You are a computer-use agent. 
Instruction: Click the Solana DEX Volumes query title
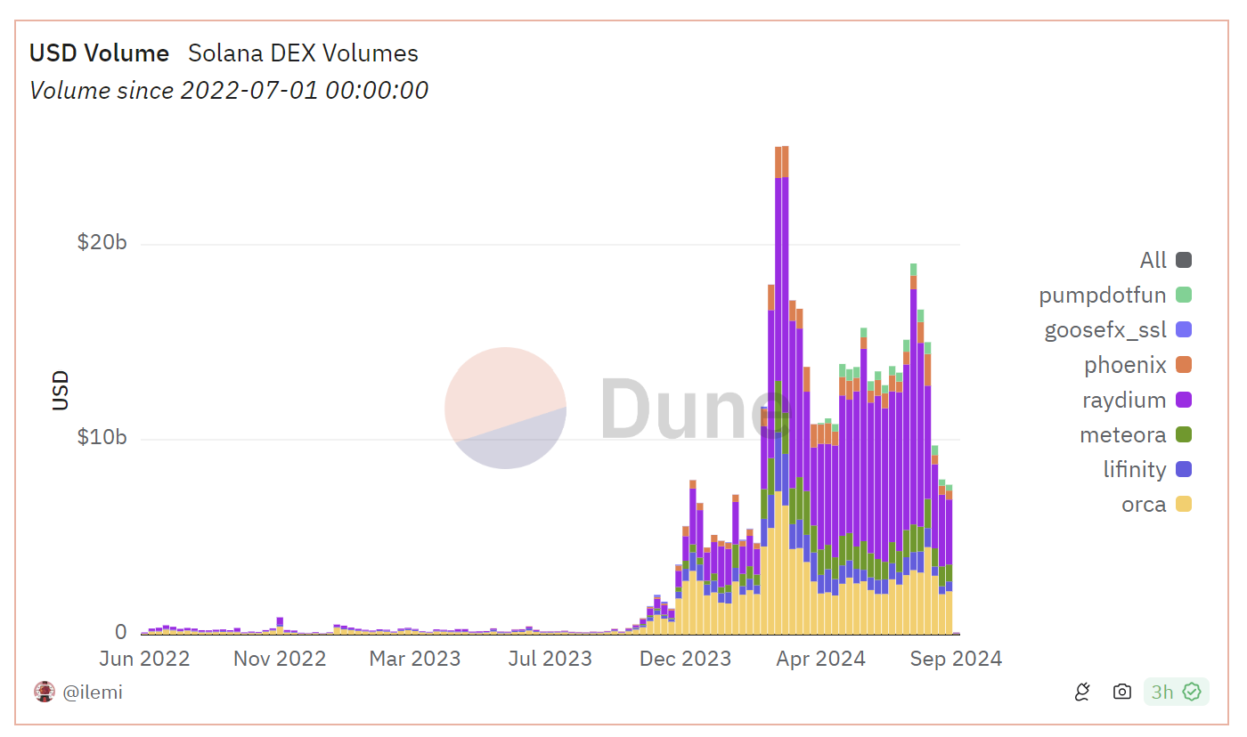click(303, 53)
